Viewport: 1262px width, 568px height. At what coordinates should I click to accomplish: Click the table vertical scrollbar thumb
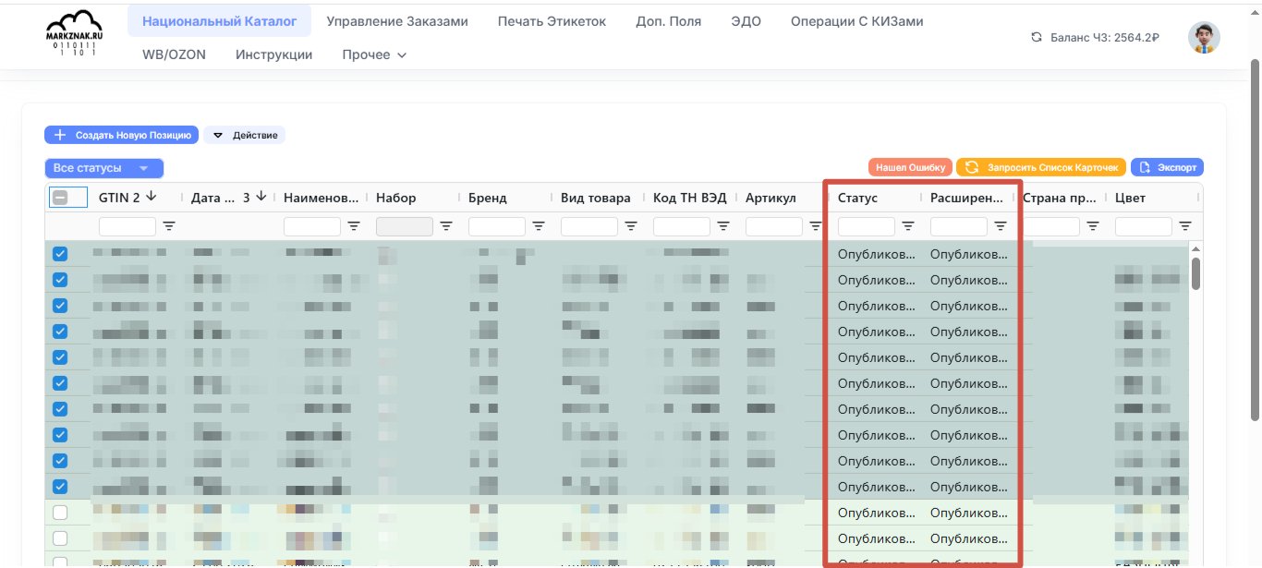coord(1196,272)
